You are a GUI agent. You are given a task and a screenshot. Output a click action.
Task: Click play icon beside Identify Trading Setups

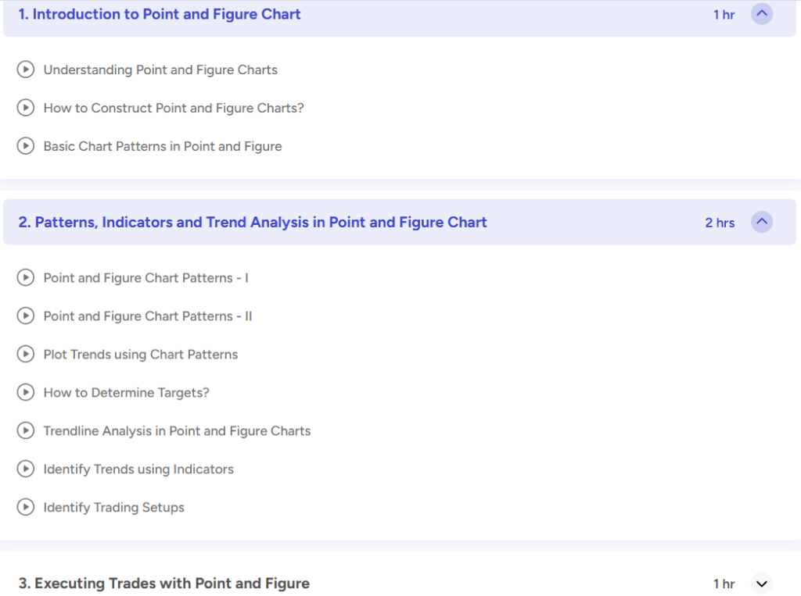tap(26, 507)
